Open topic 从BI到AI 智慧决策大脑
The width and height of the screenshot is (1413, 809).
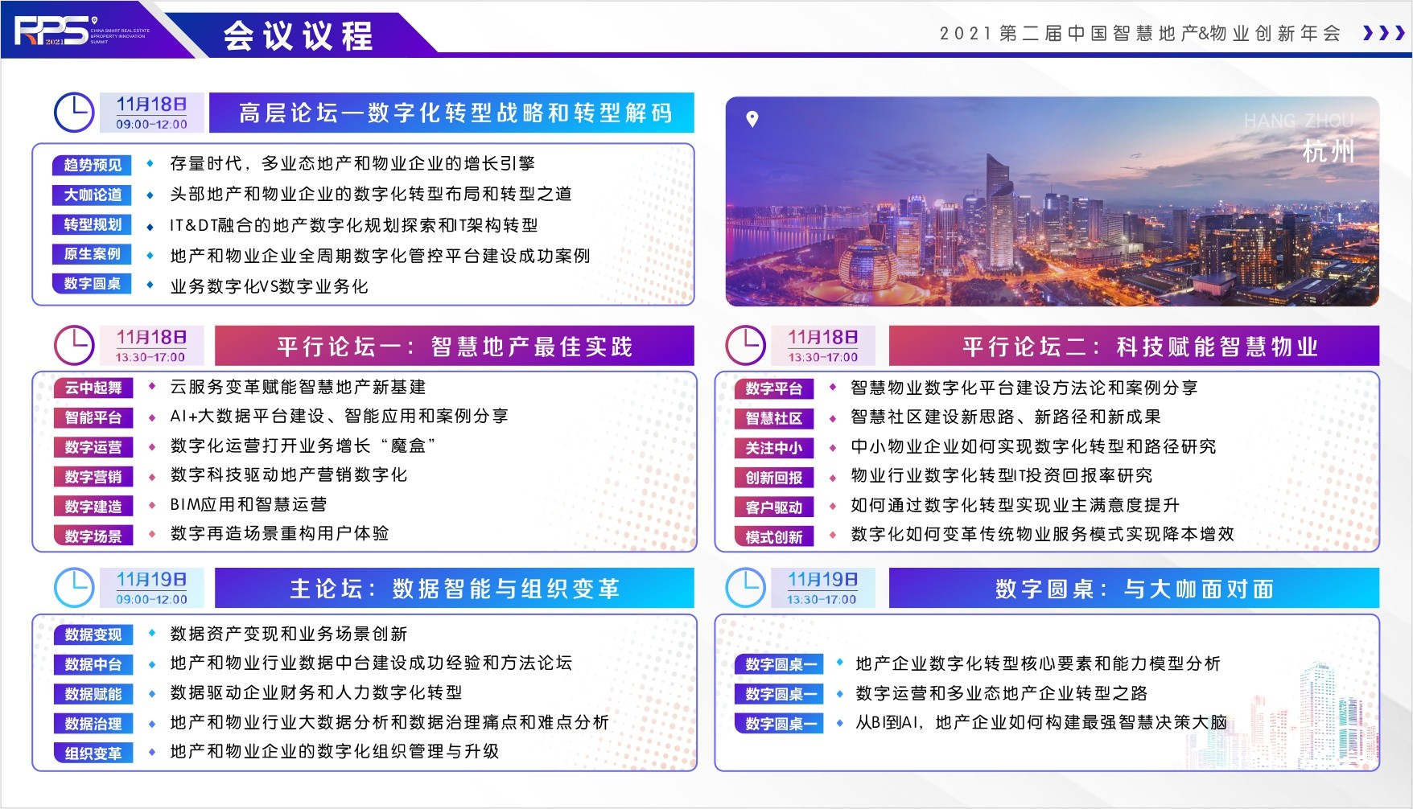(x=1040, y=722)
